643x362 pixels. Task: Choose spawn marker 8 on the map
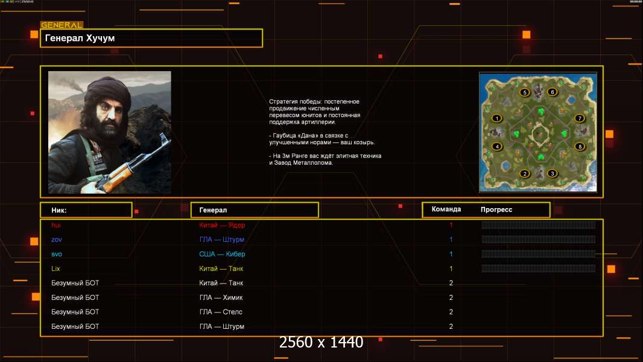(x=580, y=146)
